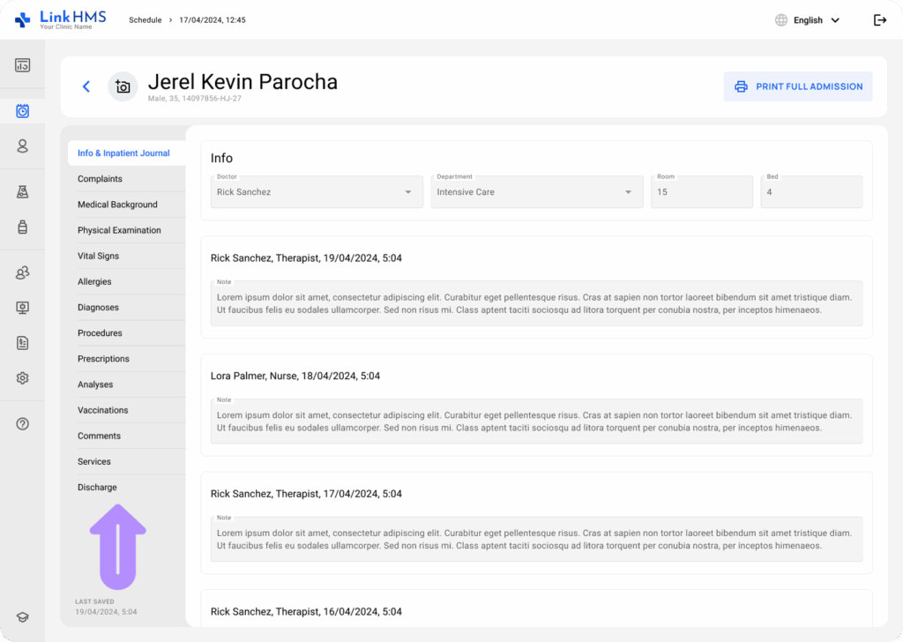The image size is (903, 642).
Task: Open the help question mark icon
Action: (22, 424)
